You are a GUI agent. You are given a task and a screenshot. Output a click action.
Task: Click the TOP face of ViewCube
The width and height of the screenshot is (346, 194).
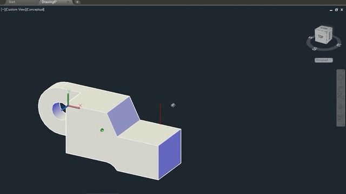point(321,37)
